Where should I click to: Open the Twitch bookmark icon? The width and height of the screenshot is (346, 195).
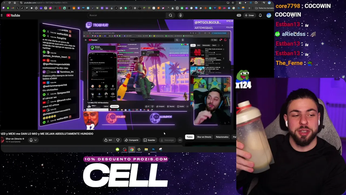coord(4,8)
